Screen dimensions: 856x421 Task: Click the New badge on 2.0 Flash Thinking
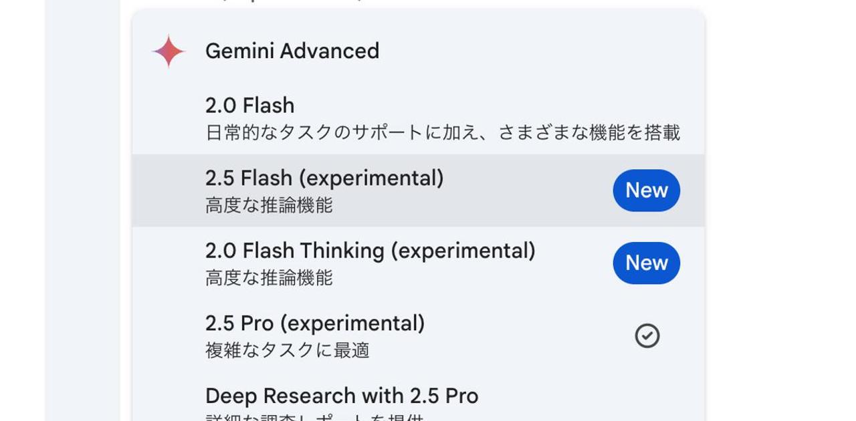click(646, 263)
